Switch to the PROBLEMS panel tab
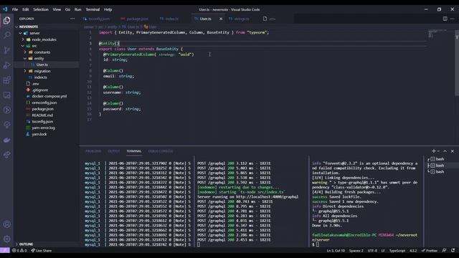 pyautogui.click(x=93, y=151)
